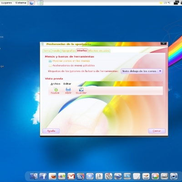The height and width of the screenshot is (182, 182).
Task: Select the Interfaz tab
Action: pyautogui.click(x=82, y=51)
